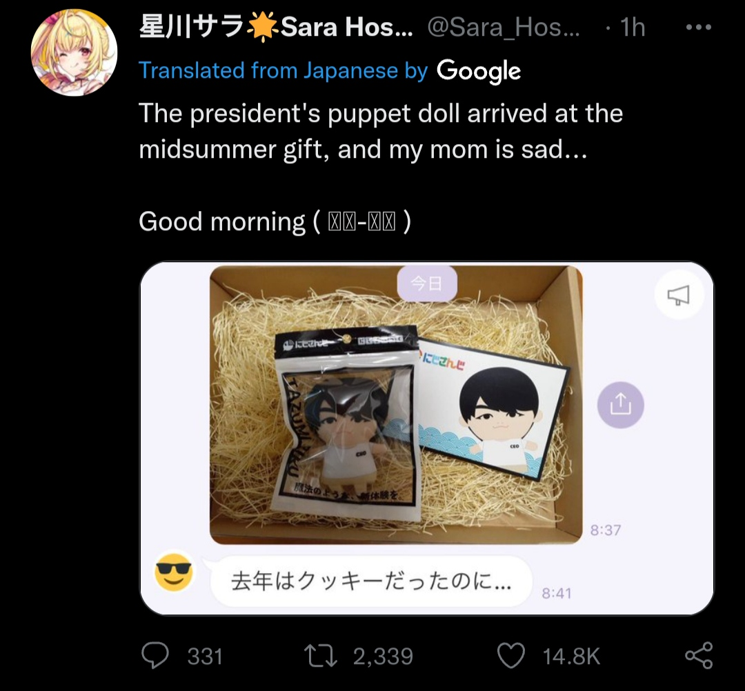Click the Google logo text
The image size is (745, 691).
point(479,71)
